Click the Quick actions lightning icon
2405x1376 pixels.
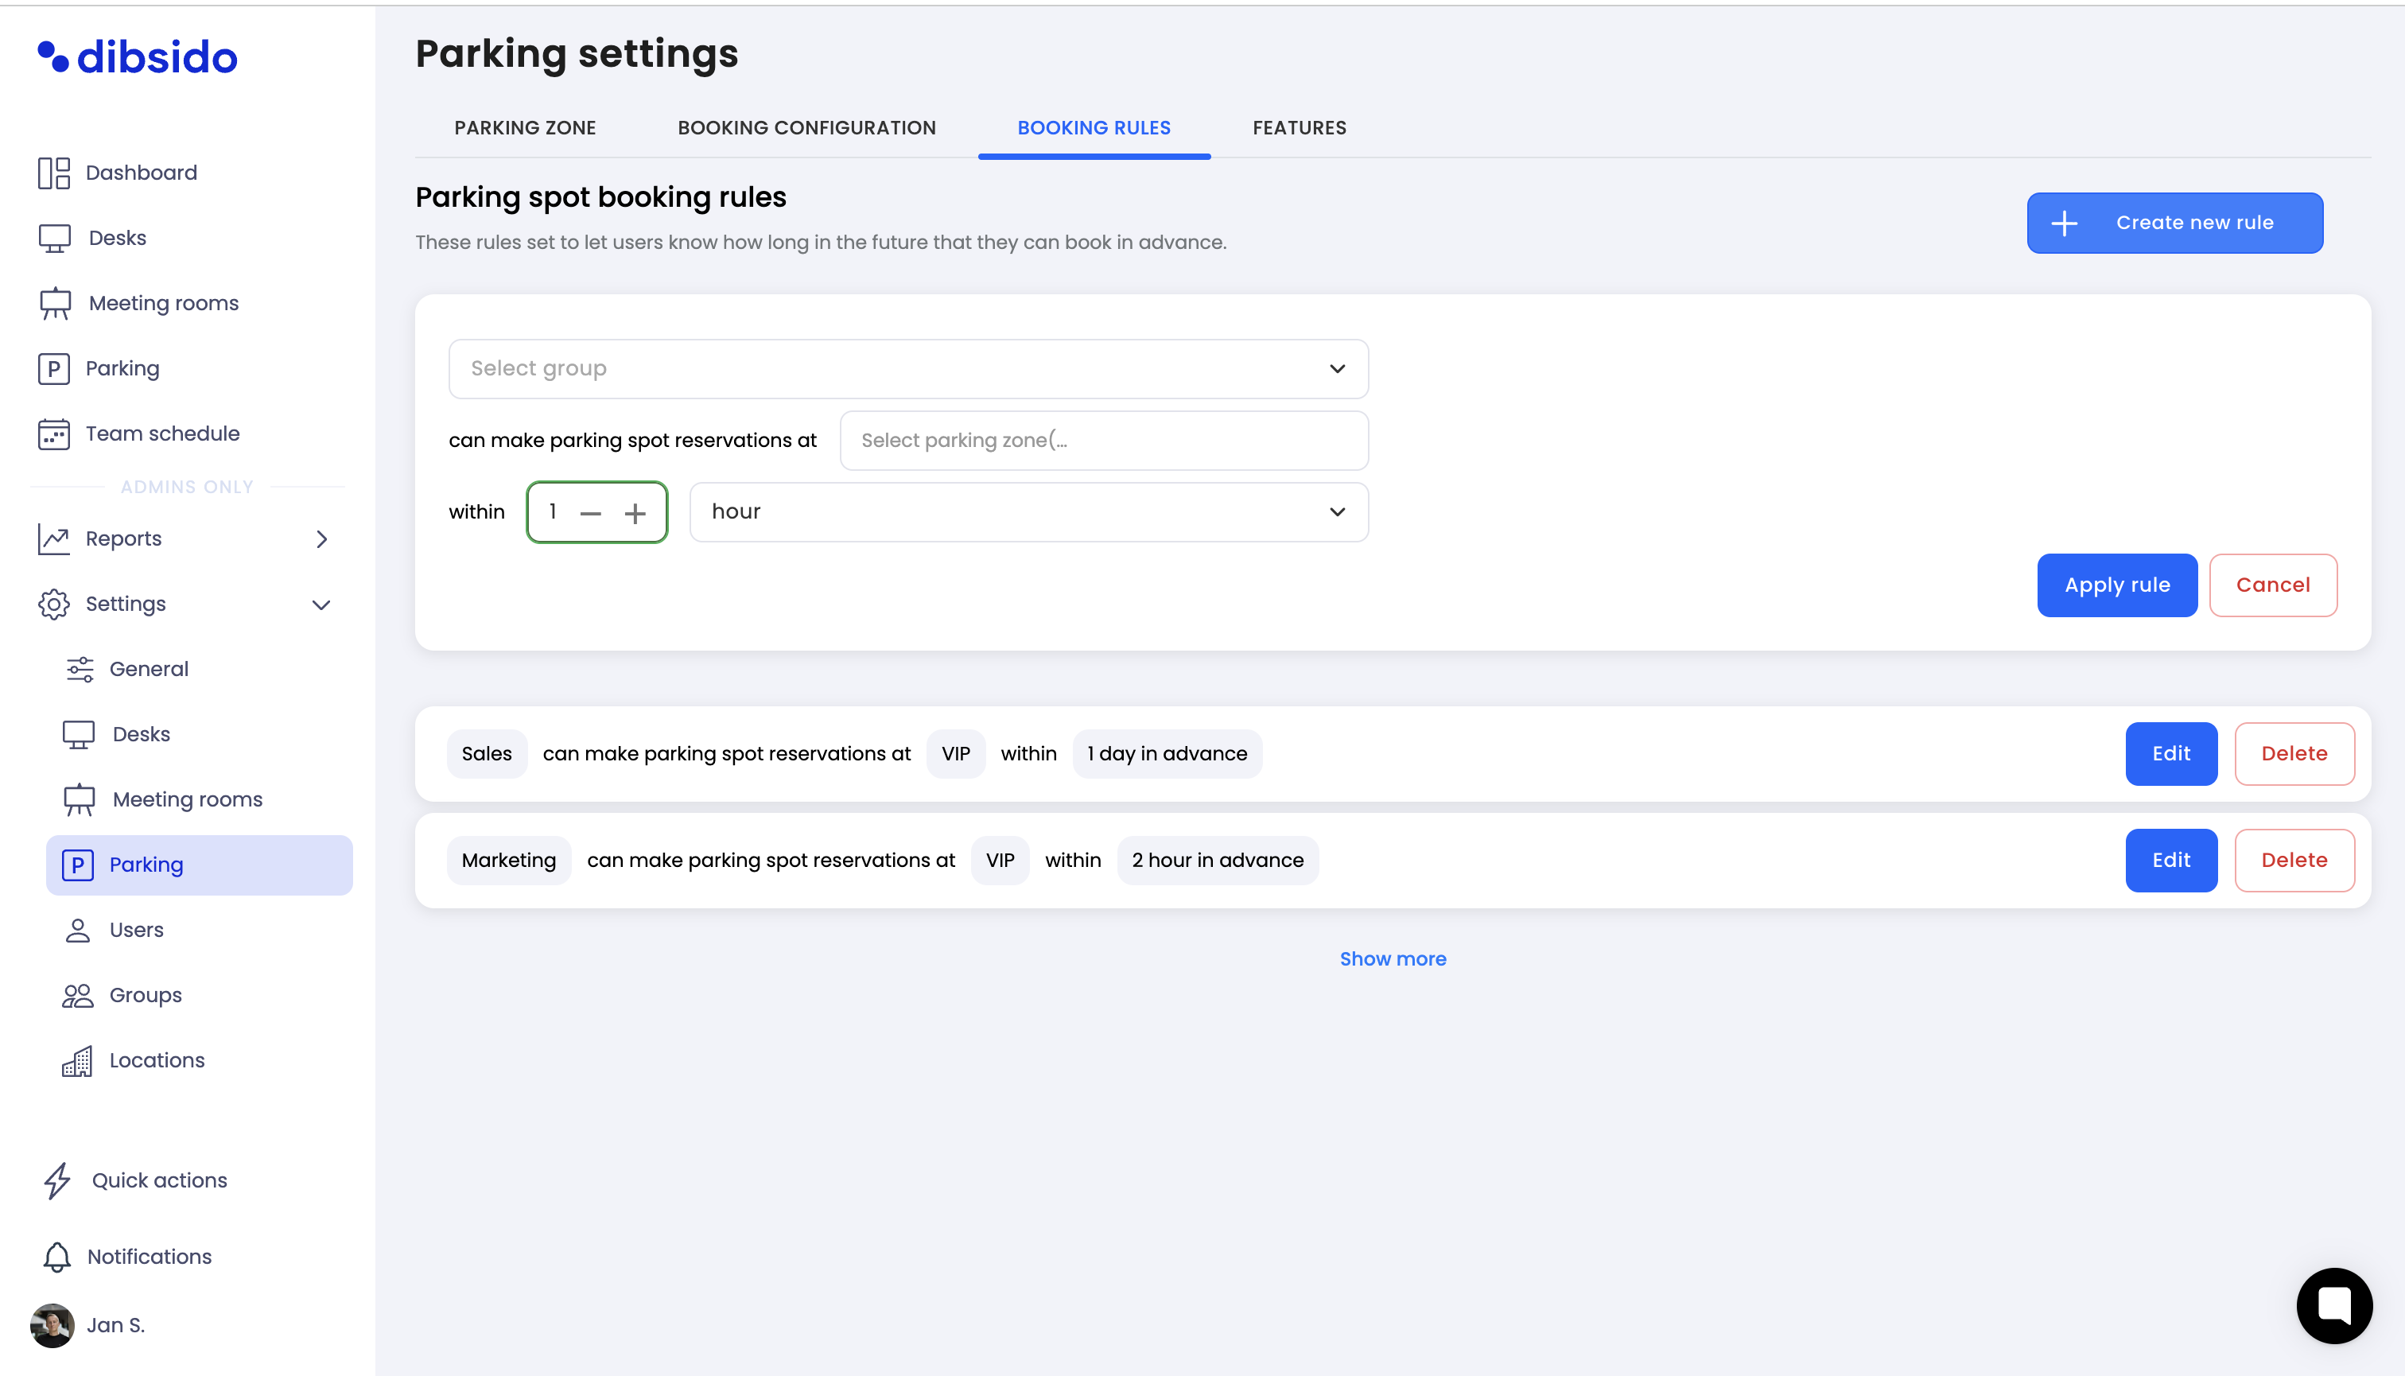pos(57,1180)
